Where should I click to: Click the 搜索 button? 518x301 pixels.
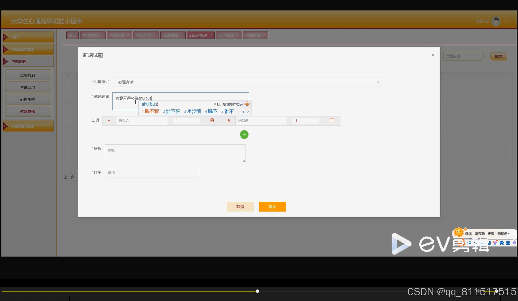tap(499, 56)
